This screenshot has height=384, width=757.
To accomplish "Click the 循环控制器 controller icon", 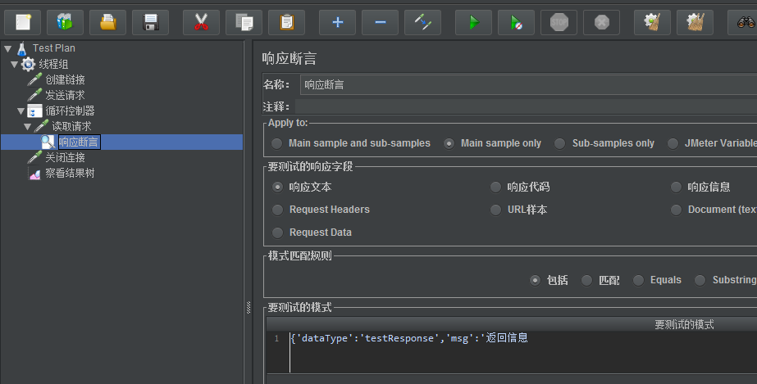I will 34,111.
